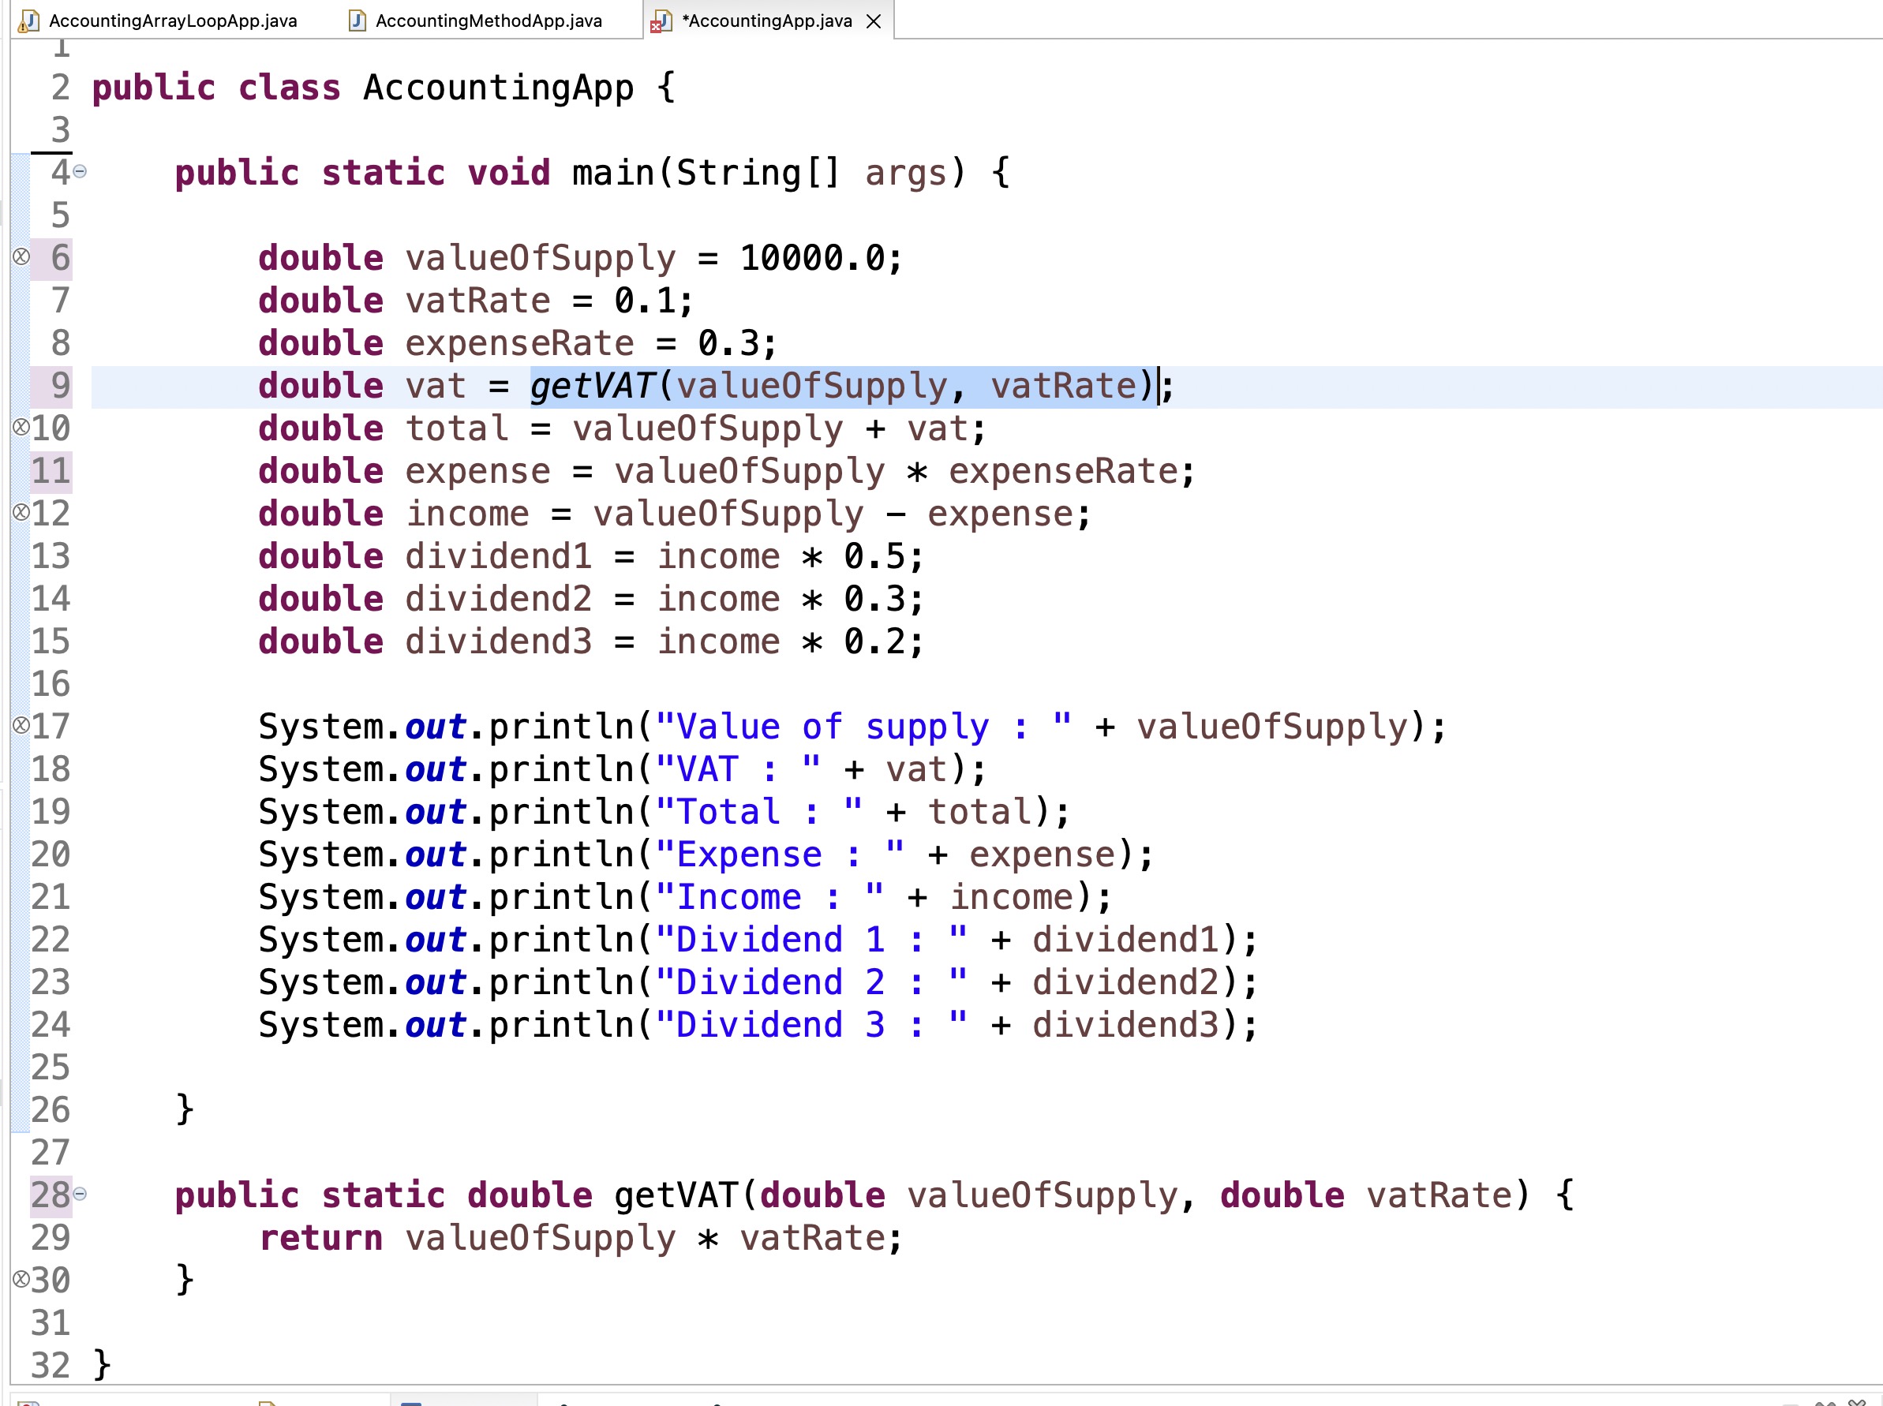Switch to the AccountingArrayLoopApp.java tab
The image size is (1883, 1406).
(x=172, y=21)
